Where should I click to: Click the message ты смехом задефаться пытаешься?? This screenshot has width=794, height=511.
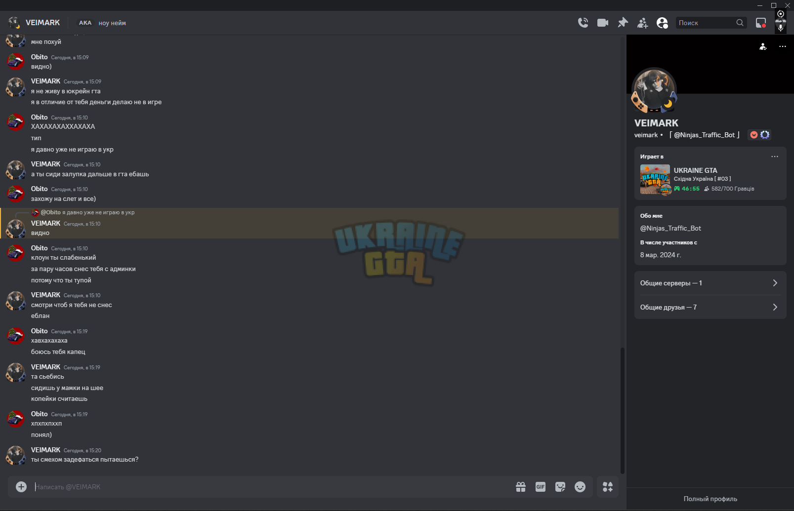pos(84,460)
